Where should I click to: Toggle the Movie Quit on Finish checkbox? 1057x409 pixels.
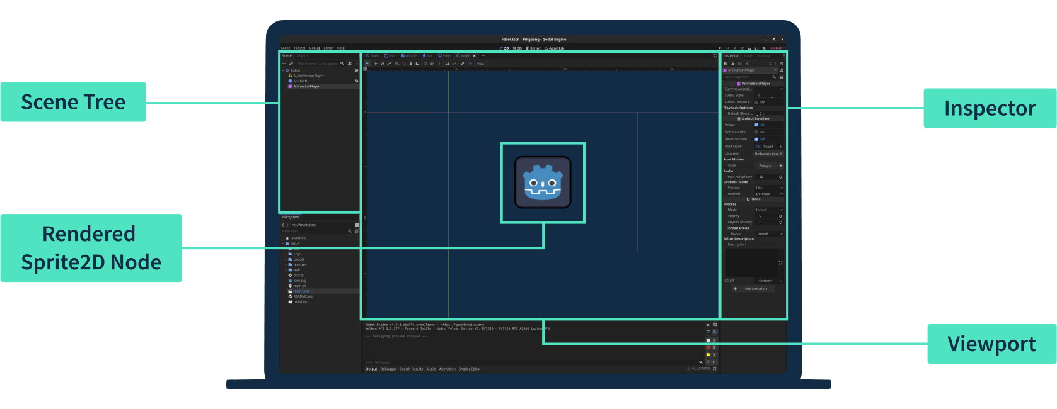[x=756, y=102]
